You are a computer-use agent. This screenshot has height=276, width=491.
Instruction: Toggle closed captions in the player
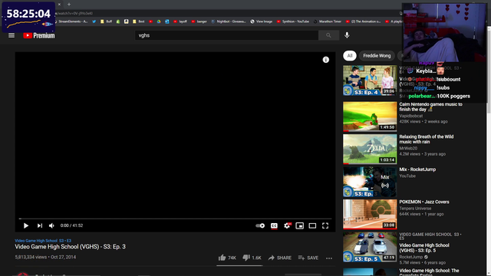(274, 225)
